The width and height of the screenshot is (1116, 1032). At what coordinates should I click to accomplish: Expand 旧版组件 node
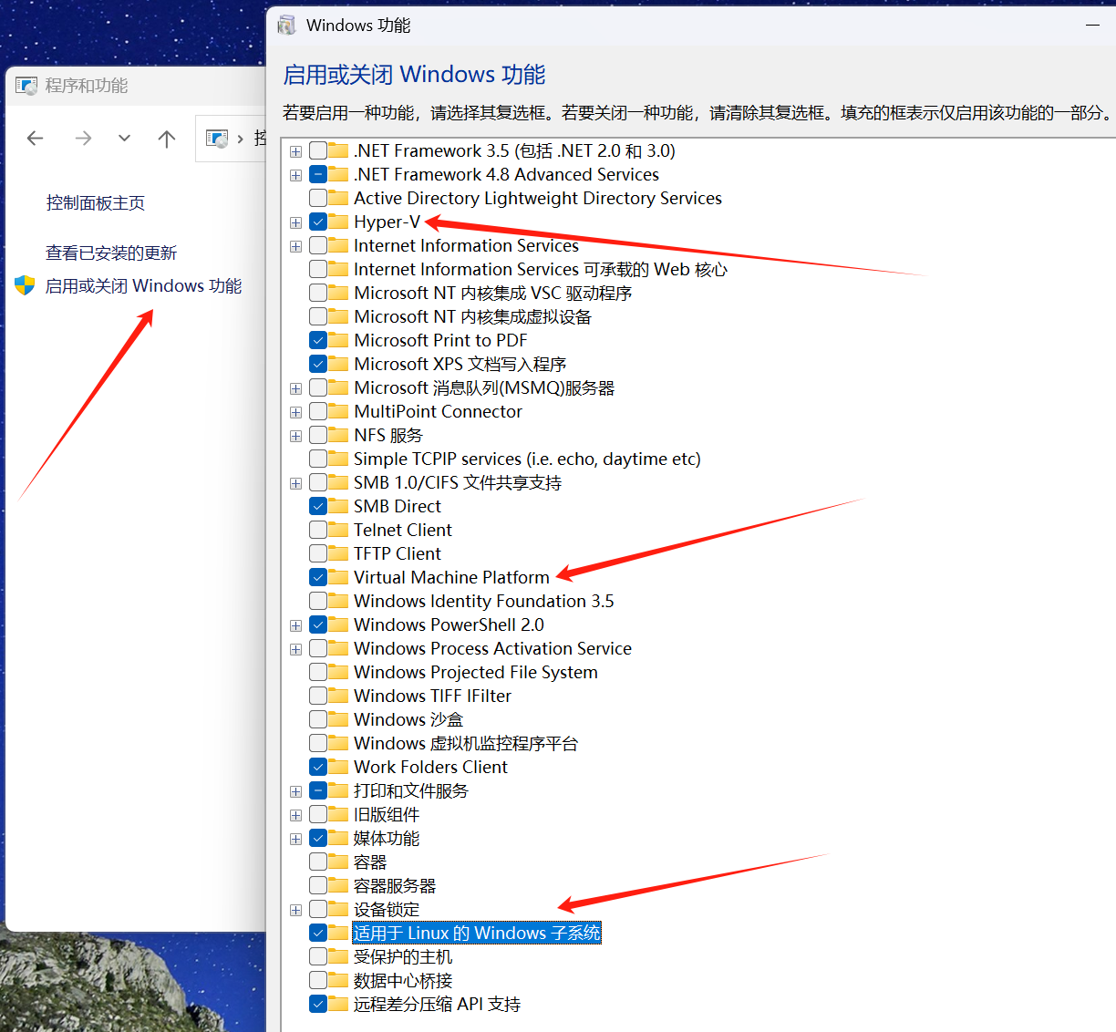295,815
